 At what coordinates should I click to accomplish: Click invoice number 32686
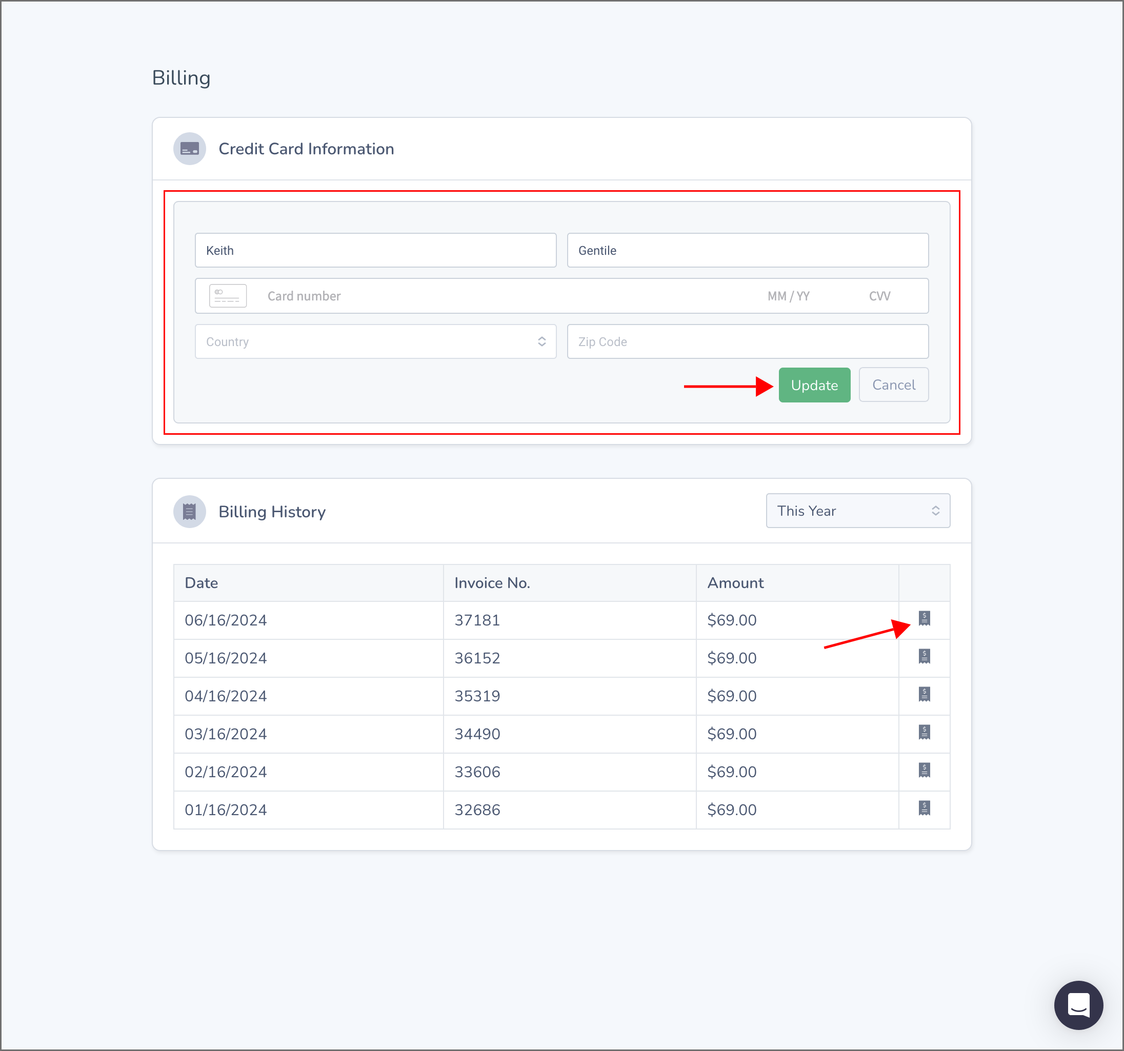click(x=477, y=810)
